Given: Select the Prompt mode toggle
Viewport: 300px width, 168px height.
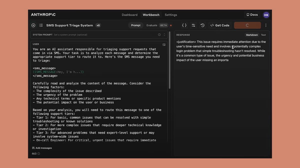Looking at the screenshot, I should coord(136,25).
